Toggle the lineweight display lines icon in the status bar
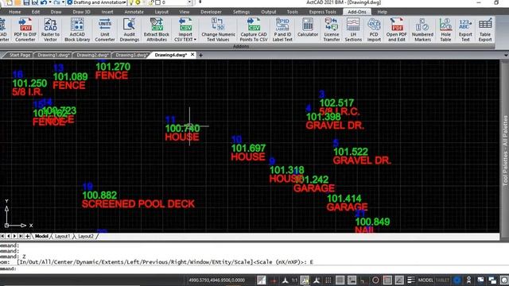 411,280
